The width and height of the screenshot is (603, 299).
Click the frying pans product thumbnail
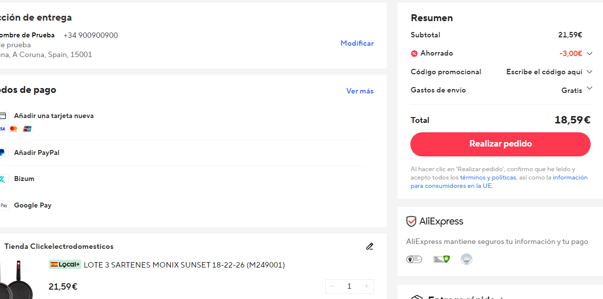[x=16, y=279]
